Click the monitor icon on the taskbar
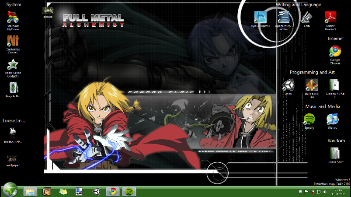This screenshot has height=197, width=351. tap(80, 192)
